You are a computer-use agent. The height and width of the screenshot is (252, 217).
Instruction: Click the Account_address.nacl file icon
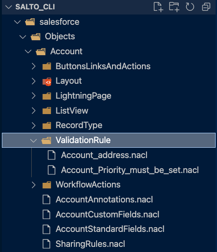[x=51, y=155]
